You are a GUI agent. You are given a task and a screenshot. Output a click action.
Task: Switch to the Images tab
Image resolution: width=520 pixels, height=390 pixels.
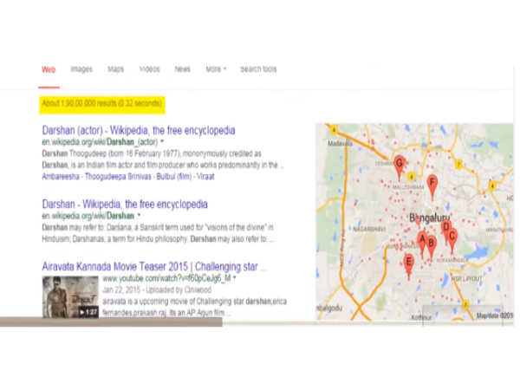pos(81,69)
